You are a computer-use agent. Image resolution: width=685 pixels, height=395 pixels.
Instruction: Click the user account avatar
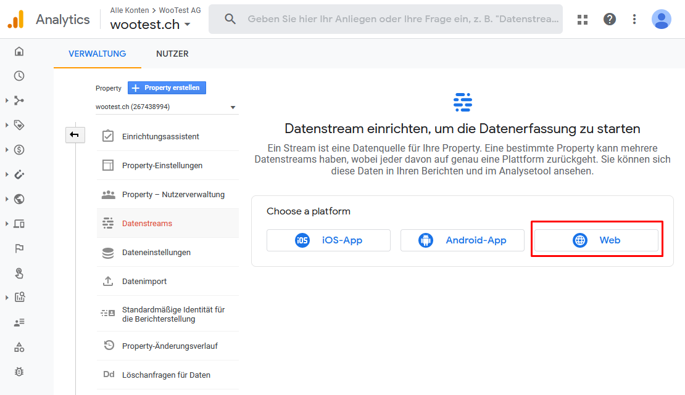point(662,19)
